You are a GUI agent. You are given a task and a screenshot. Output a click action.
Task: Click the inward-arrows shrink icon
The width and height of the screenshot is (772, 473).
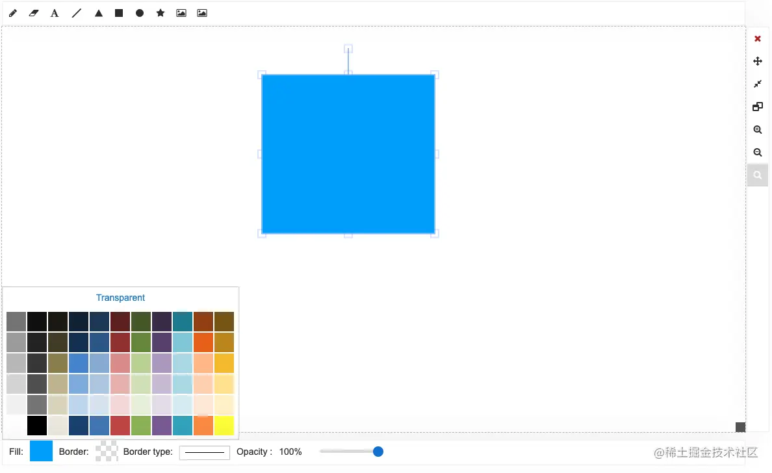click(x=758, y=84)
